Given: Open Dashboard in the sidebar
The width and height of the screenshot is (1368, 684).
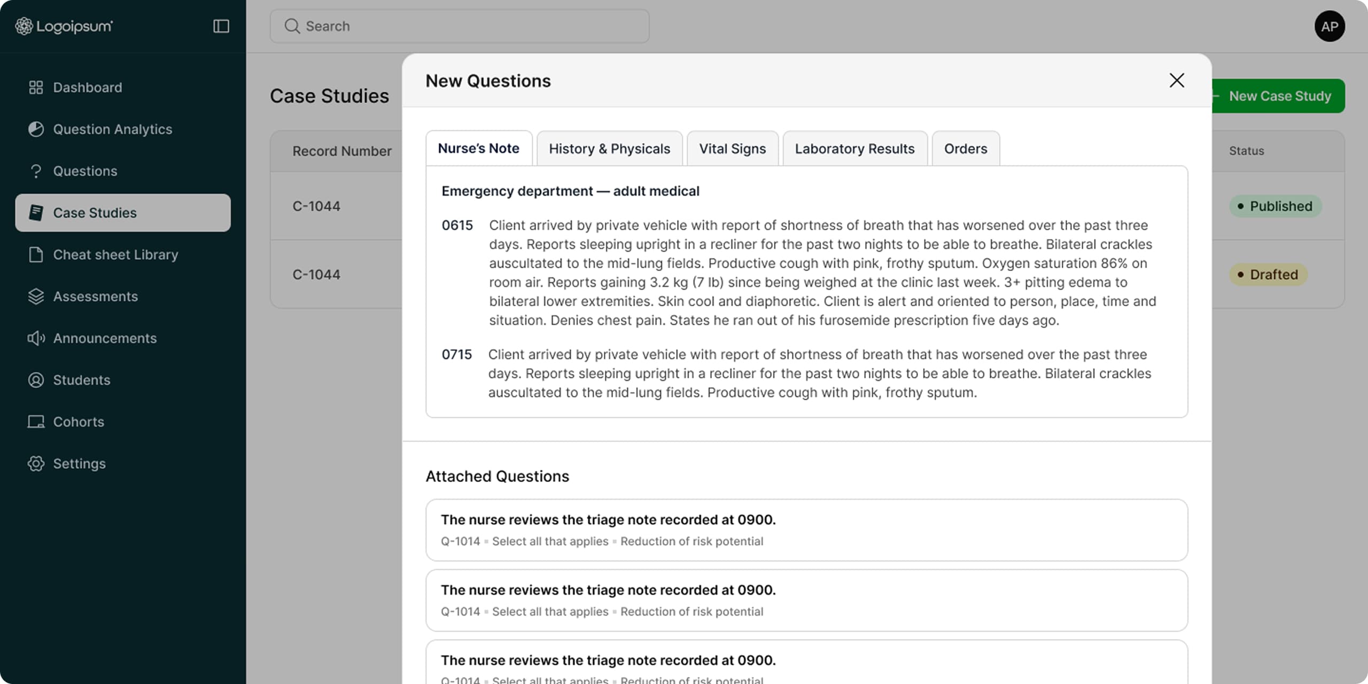Looking at the screenshot, I should [123, 88].
